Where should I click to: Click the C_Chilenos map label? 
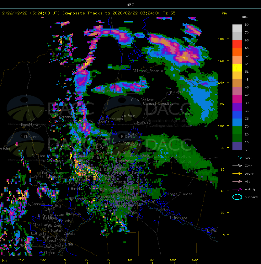(x=30, y=137)
